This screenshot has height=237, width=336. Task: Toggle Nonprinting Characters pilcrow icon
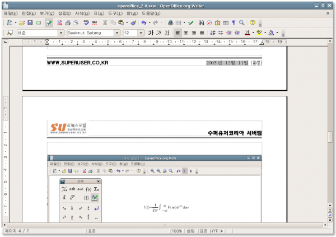click(234, 23)
